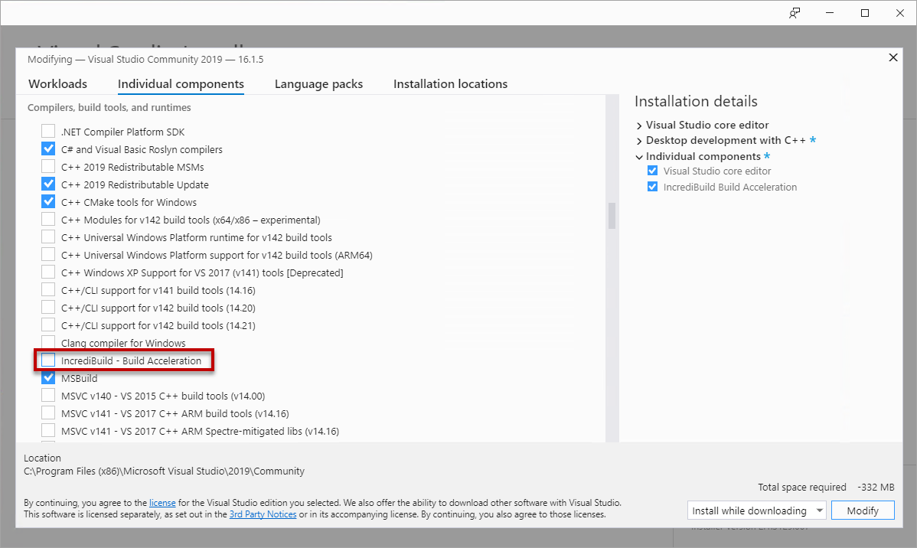Check the IncrediBuild - Build Acceleration checkbox

48,360
